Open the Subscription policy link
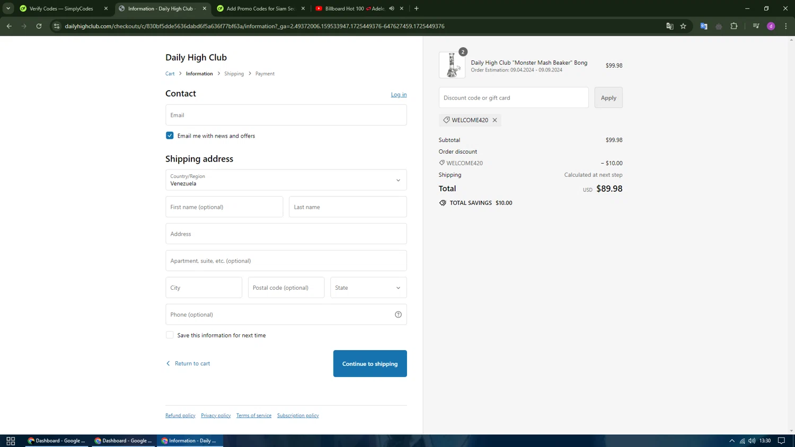The height and width of the screenshot is (447, 795). click(x=298, y=416)
